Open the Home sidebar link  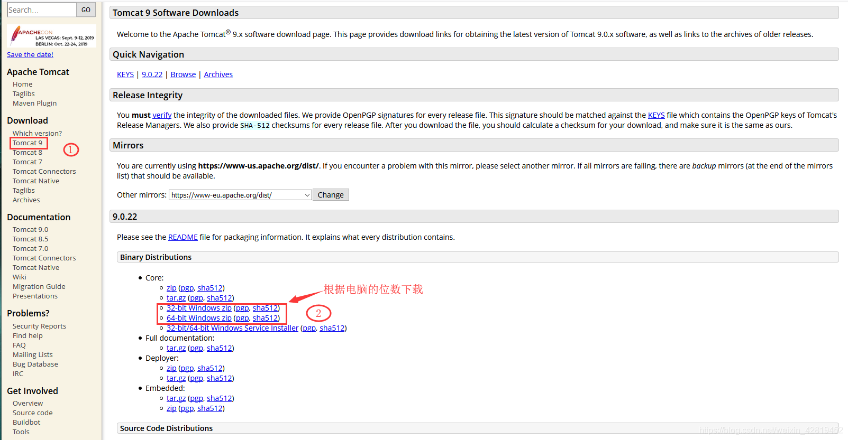click(23, 85)
